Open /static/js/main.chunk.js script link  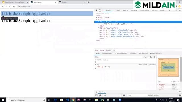[x=121, y=34]
